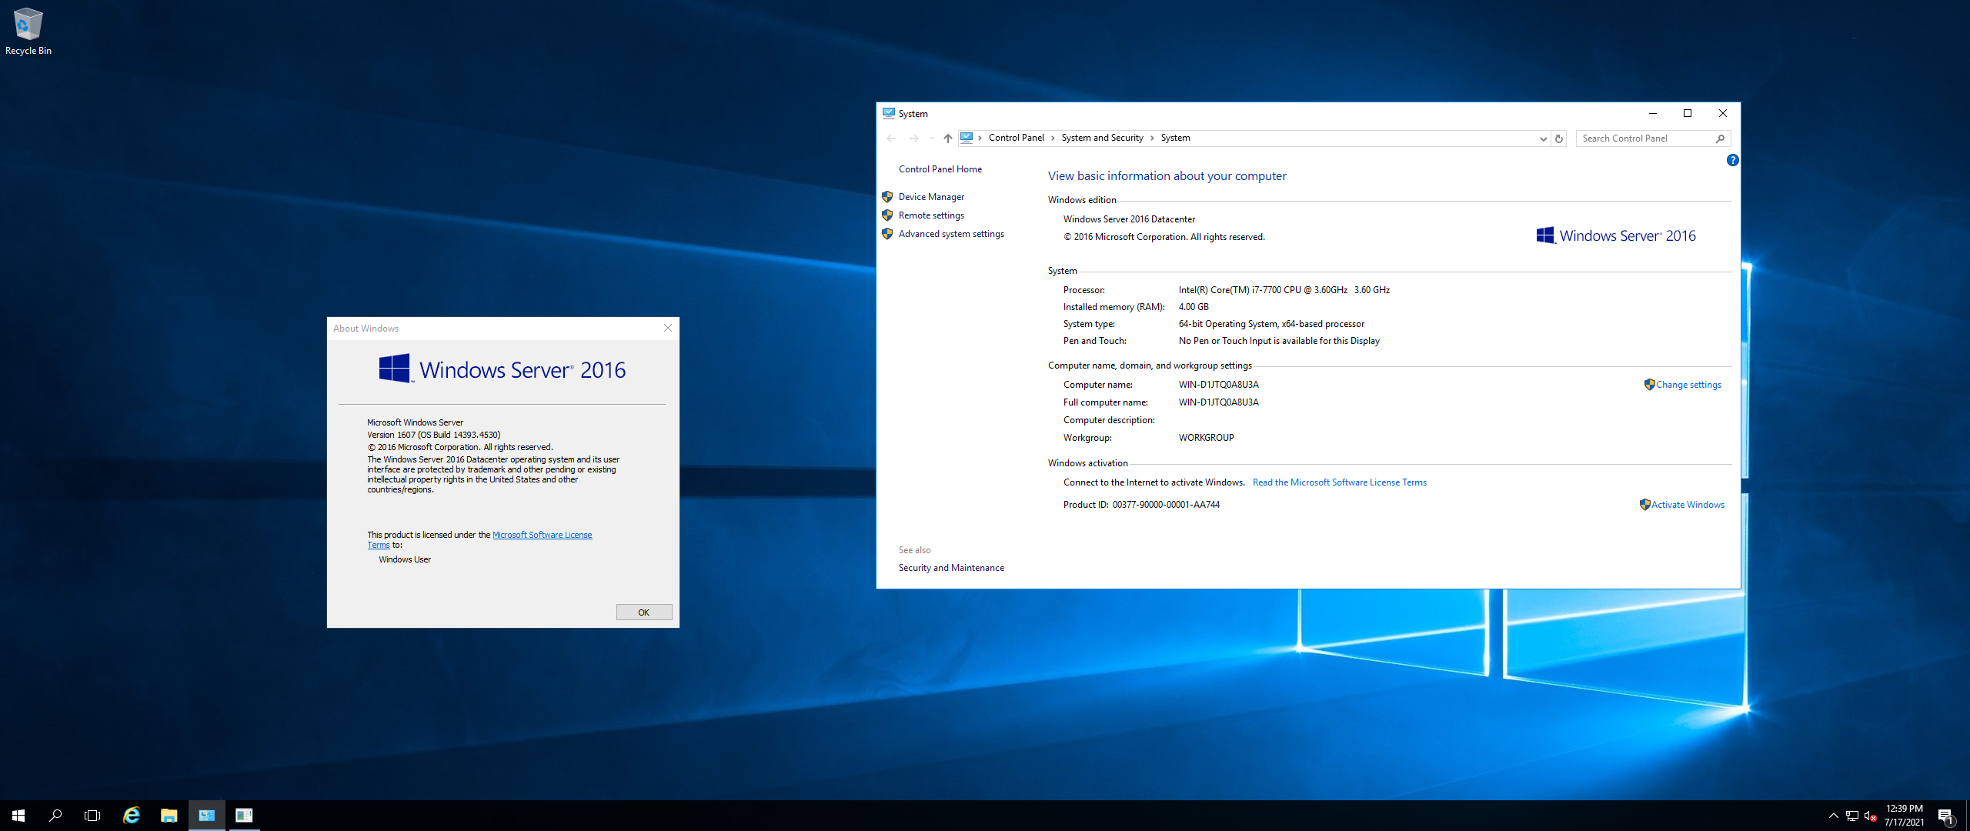Close the System window
The image size is (1970, 831).
pyautogui.click(x=1723, y=113)
